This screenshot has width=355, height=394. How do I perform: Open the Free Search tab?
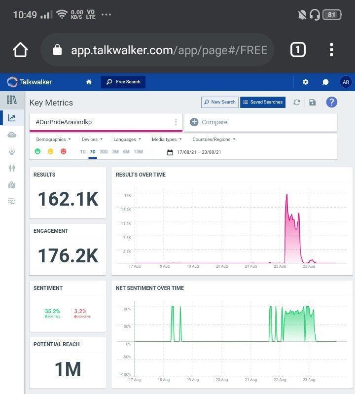123,82
